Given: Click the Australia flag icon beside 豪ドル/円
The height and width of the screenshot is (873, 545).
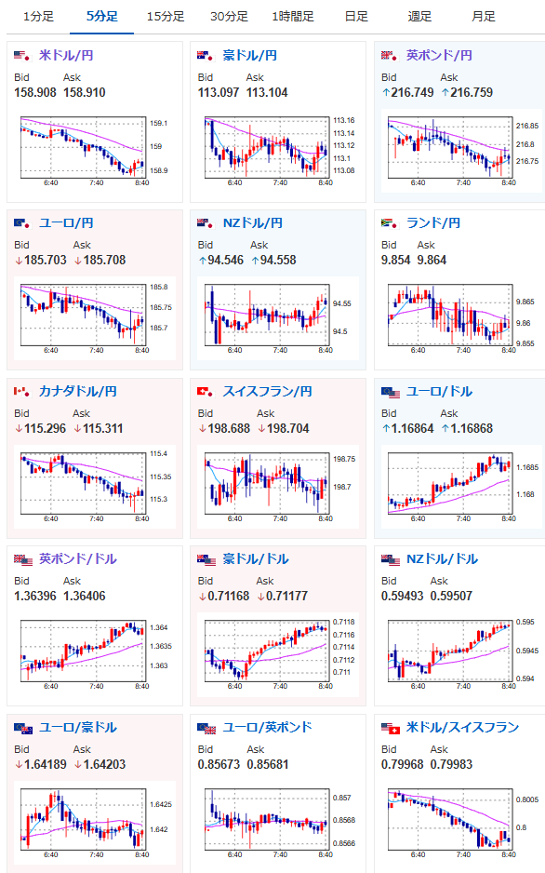Looking at the screenshot, I should click(x=206, y=56).
